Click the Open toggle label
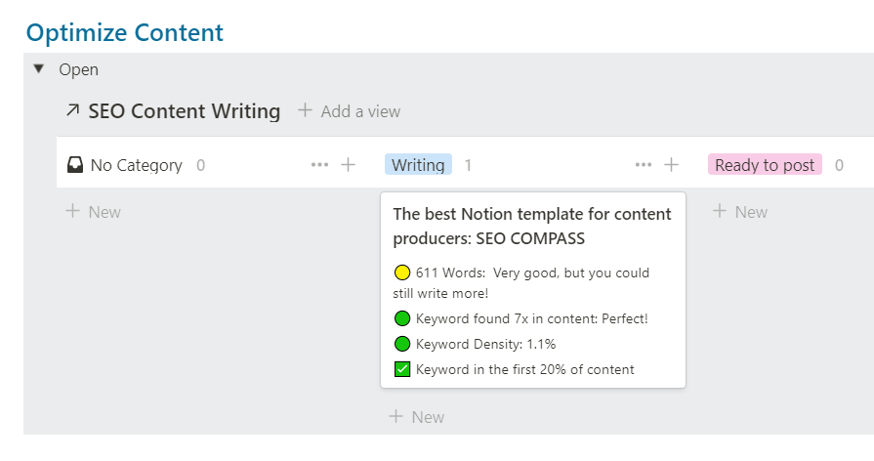 pos(78,69)
